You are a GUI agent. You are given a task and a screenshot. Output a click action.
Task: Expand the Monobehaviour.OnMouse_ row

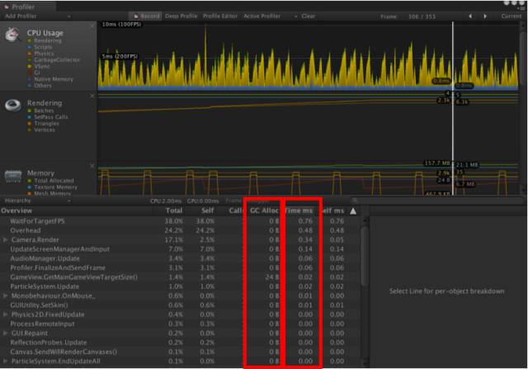click(6, 296)
